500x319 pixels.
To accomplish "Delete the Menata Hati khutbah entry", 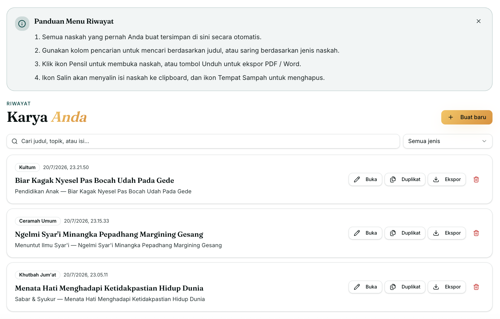I will point(476,287).
